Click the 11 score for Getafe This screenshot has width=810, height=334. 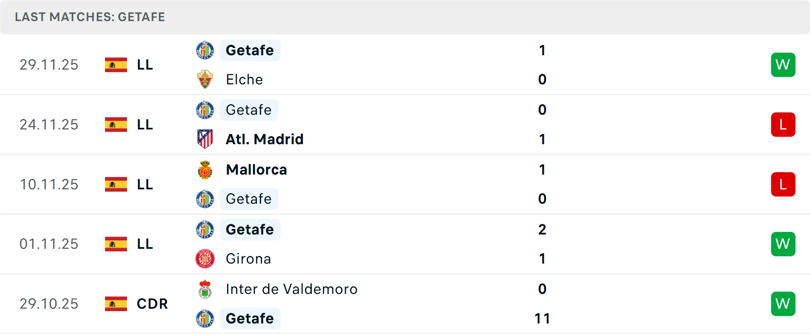(542, 318)
